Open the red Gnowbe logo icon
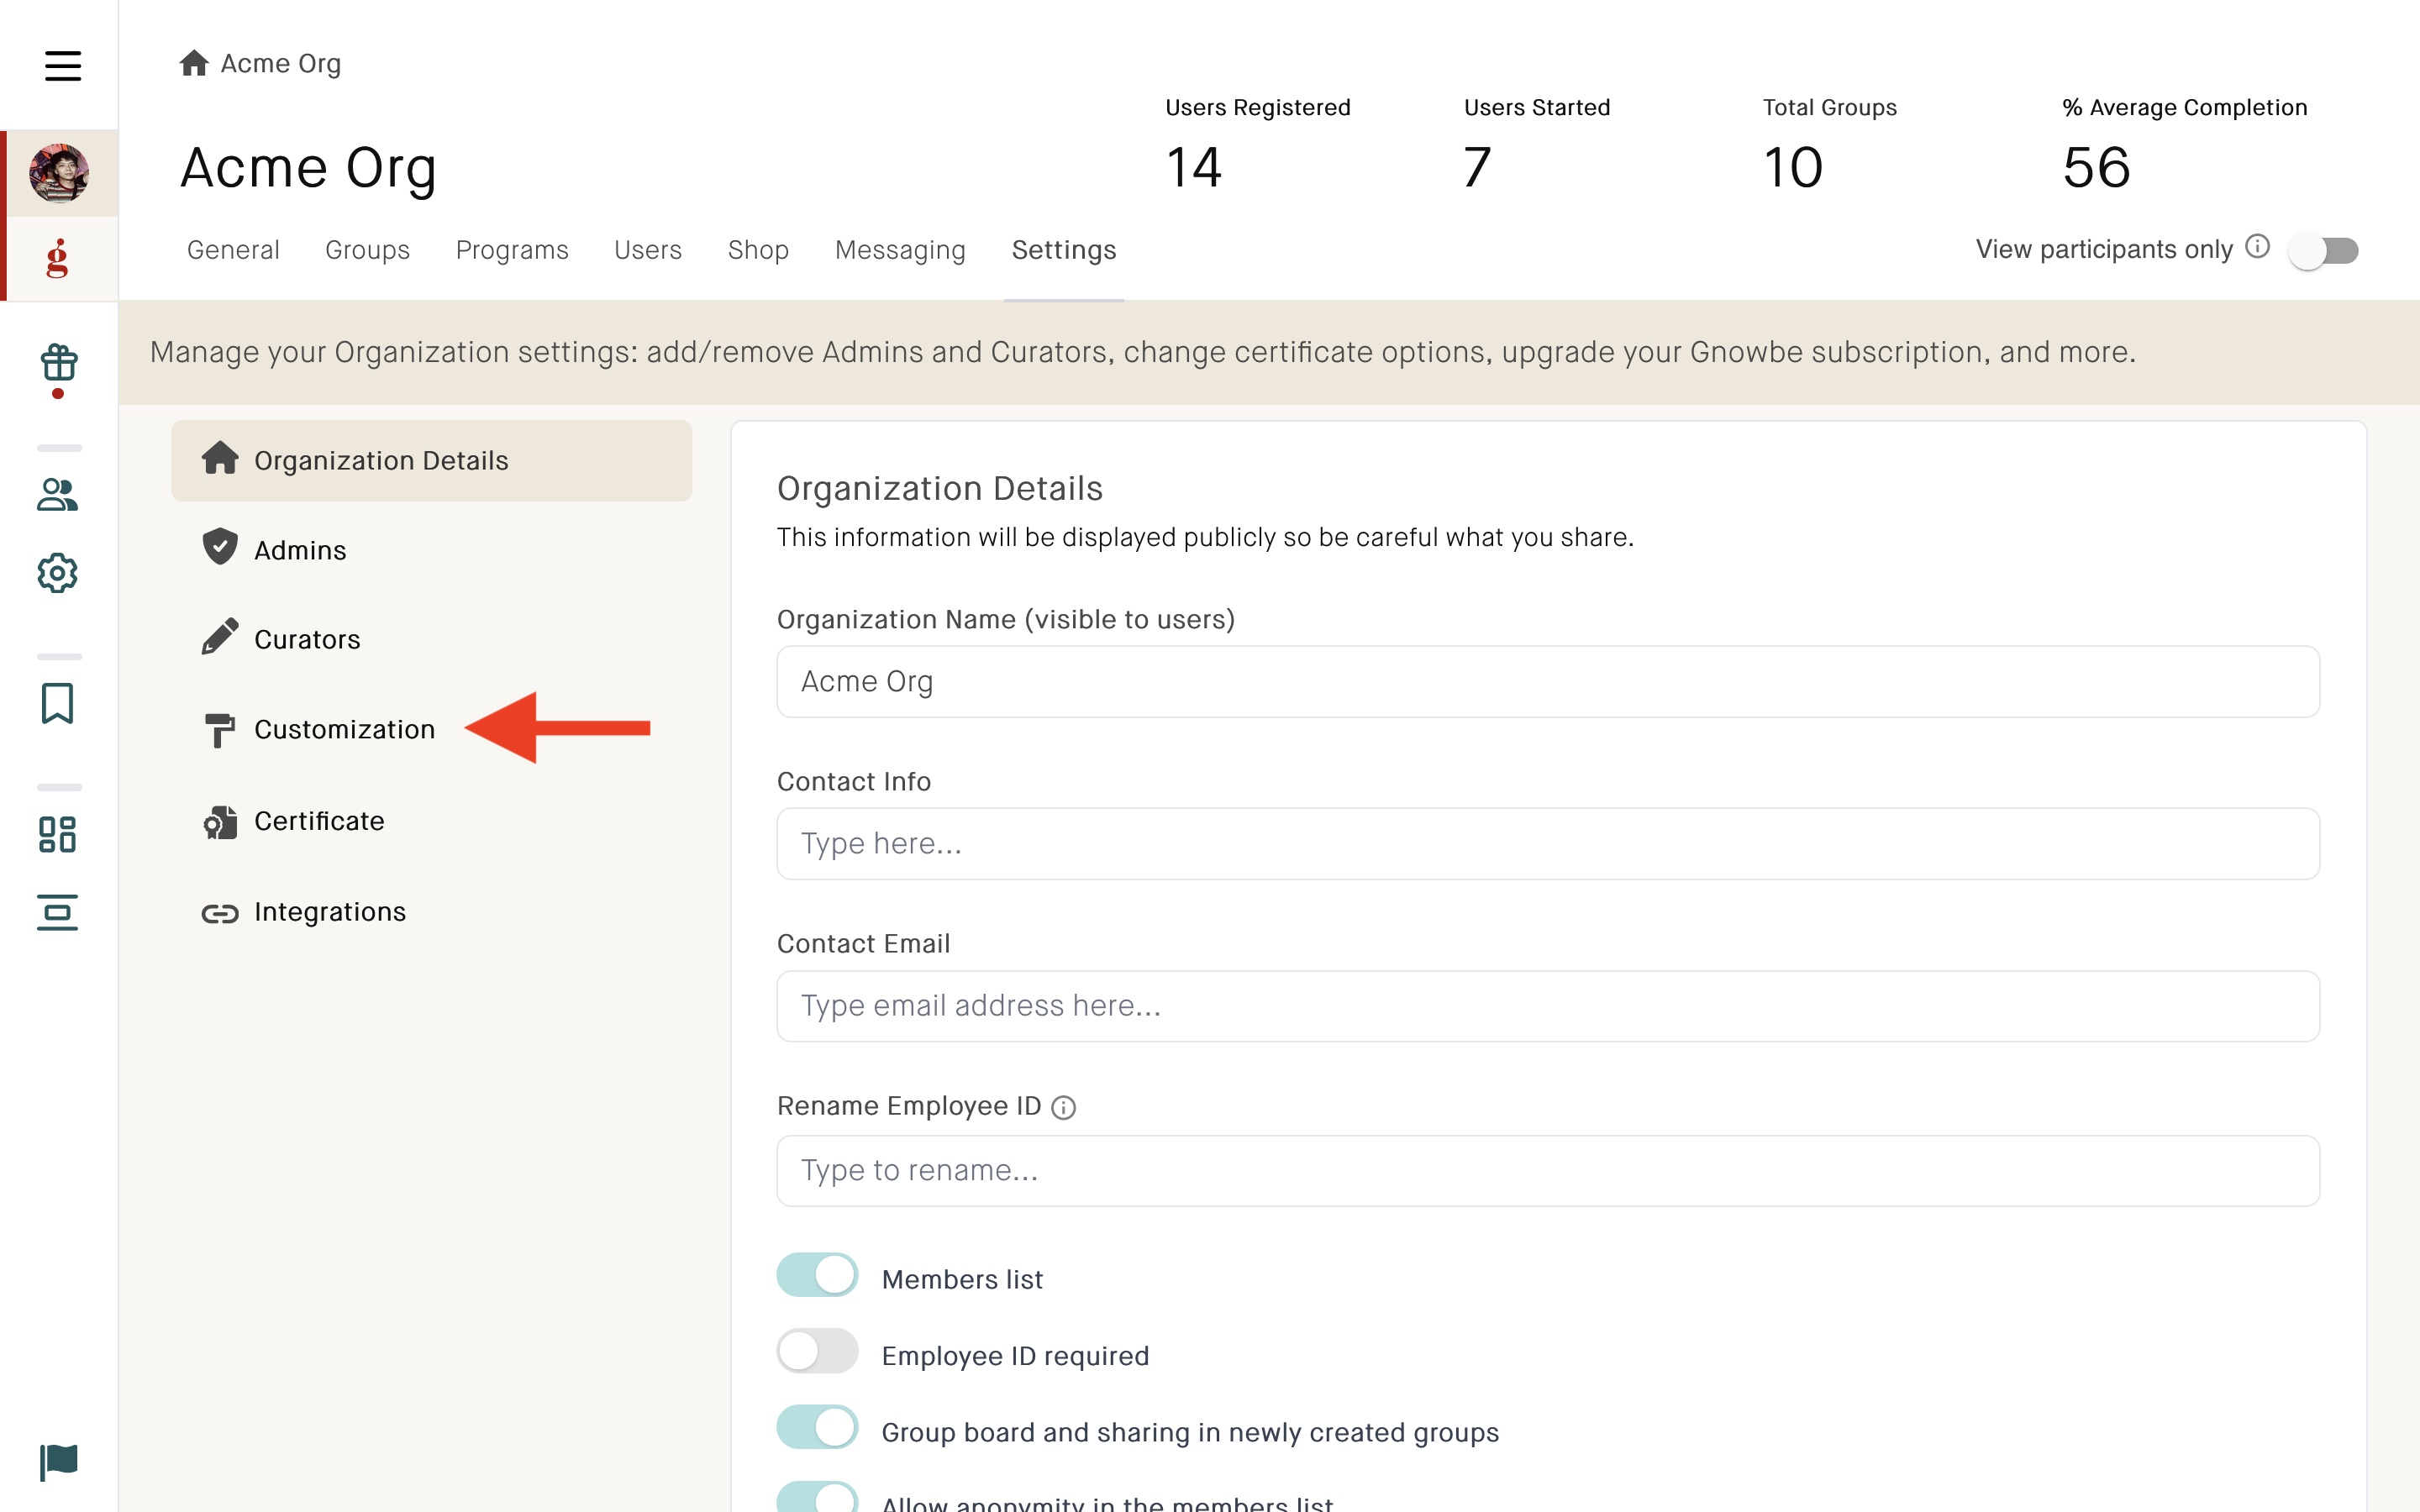The height and width of the screenshot is (1512, 2420). [58, 258]
